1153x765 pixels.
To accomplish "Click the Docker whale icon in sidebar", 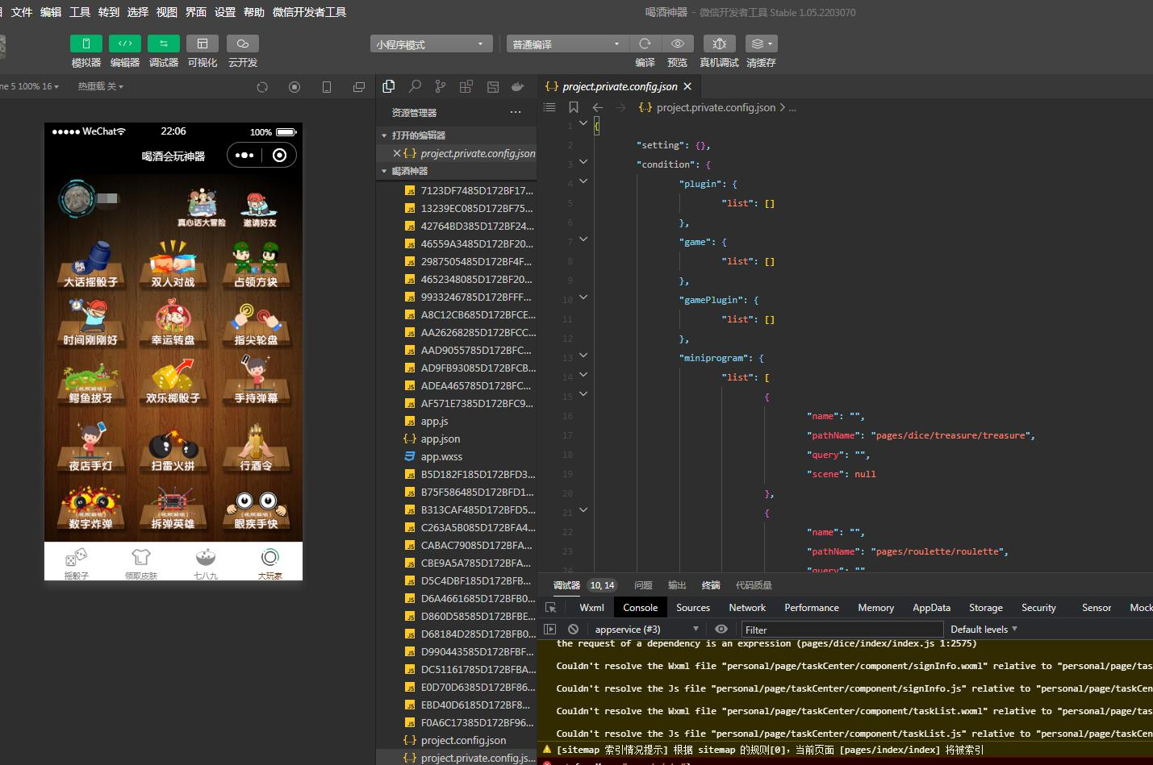I will click(518, 86).
